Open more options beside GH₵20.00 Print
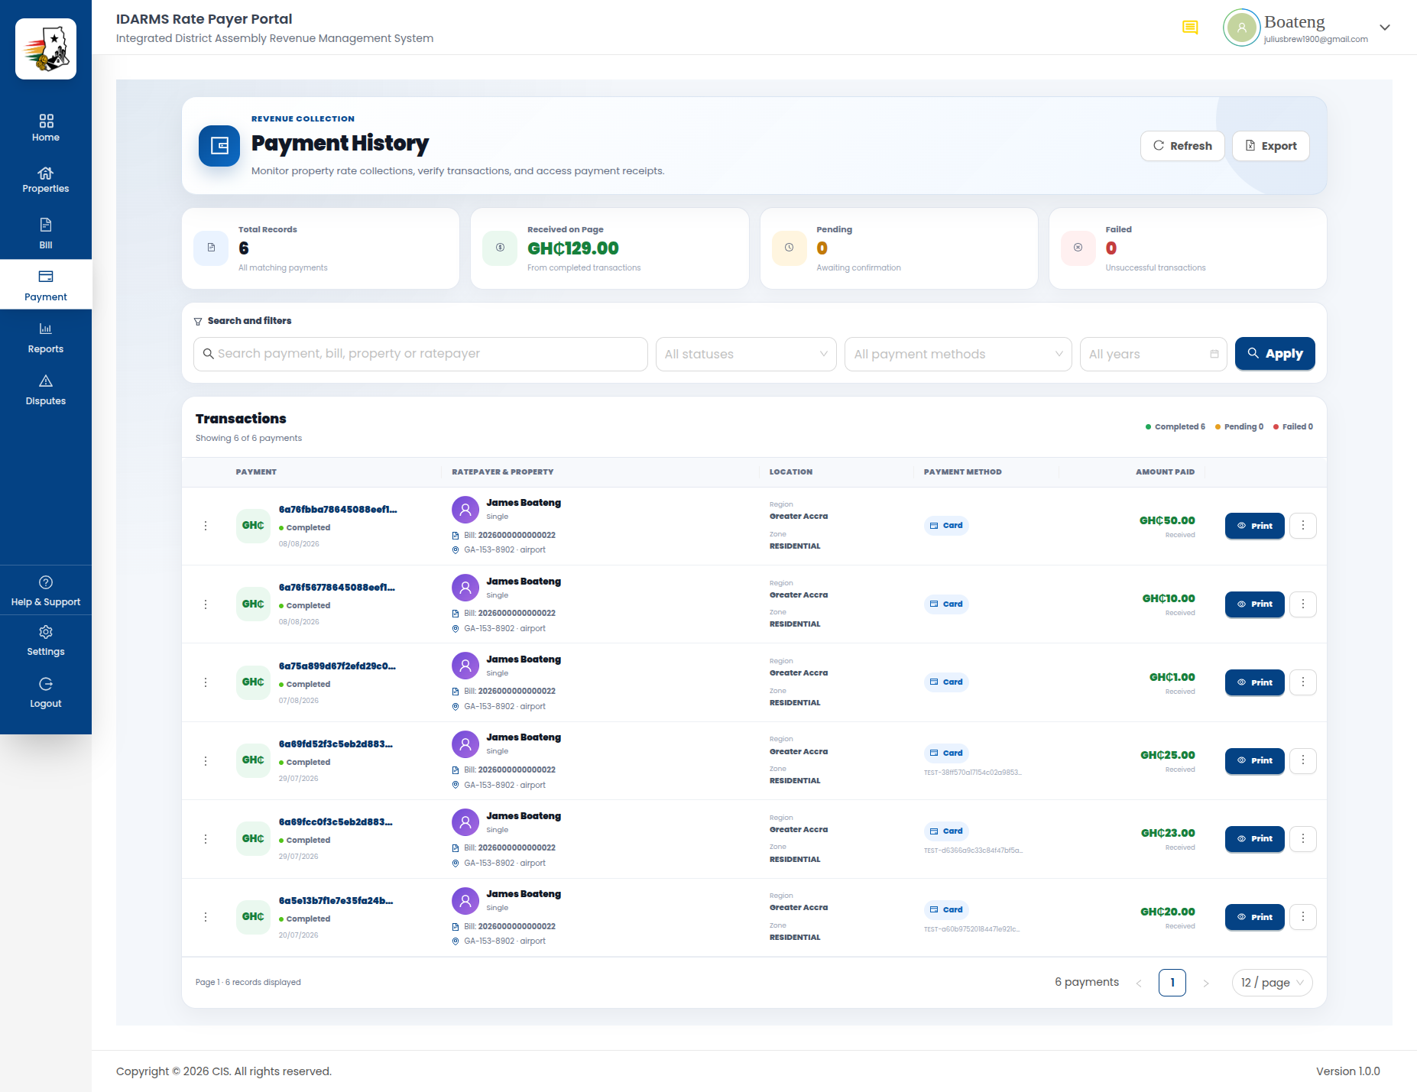 (1303, 917)
